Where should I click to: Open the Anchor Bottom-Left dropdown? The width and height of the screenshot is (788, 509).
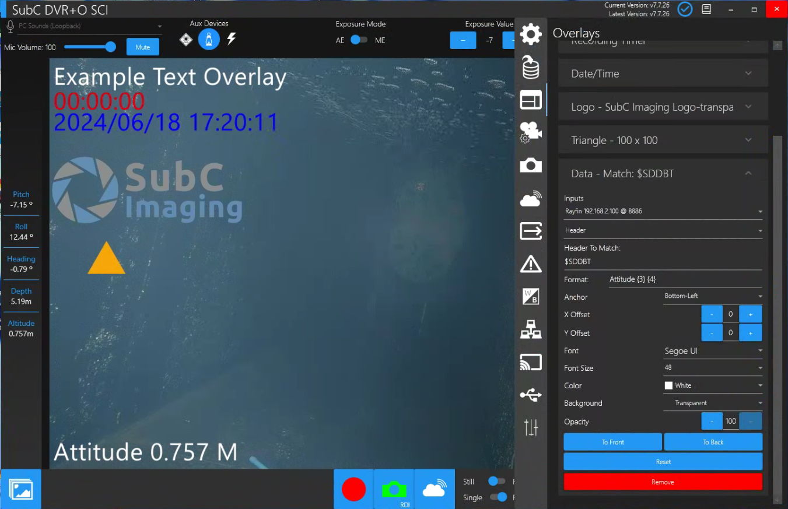(x=713, y=296)
